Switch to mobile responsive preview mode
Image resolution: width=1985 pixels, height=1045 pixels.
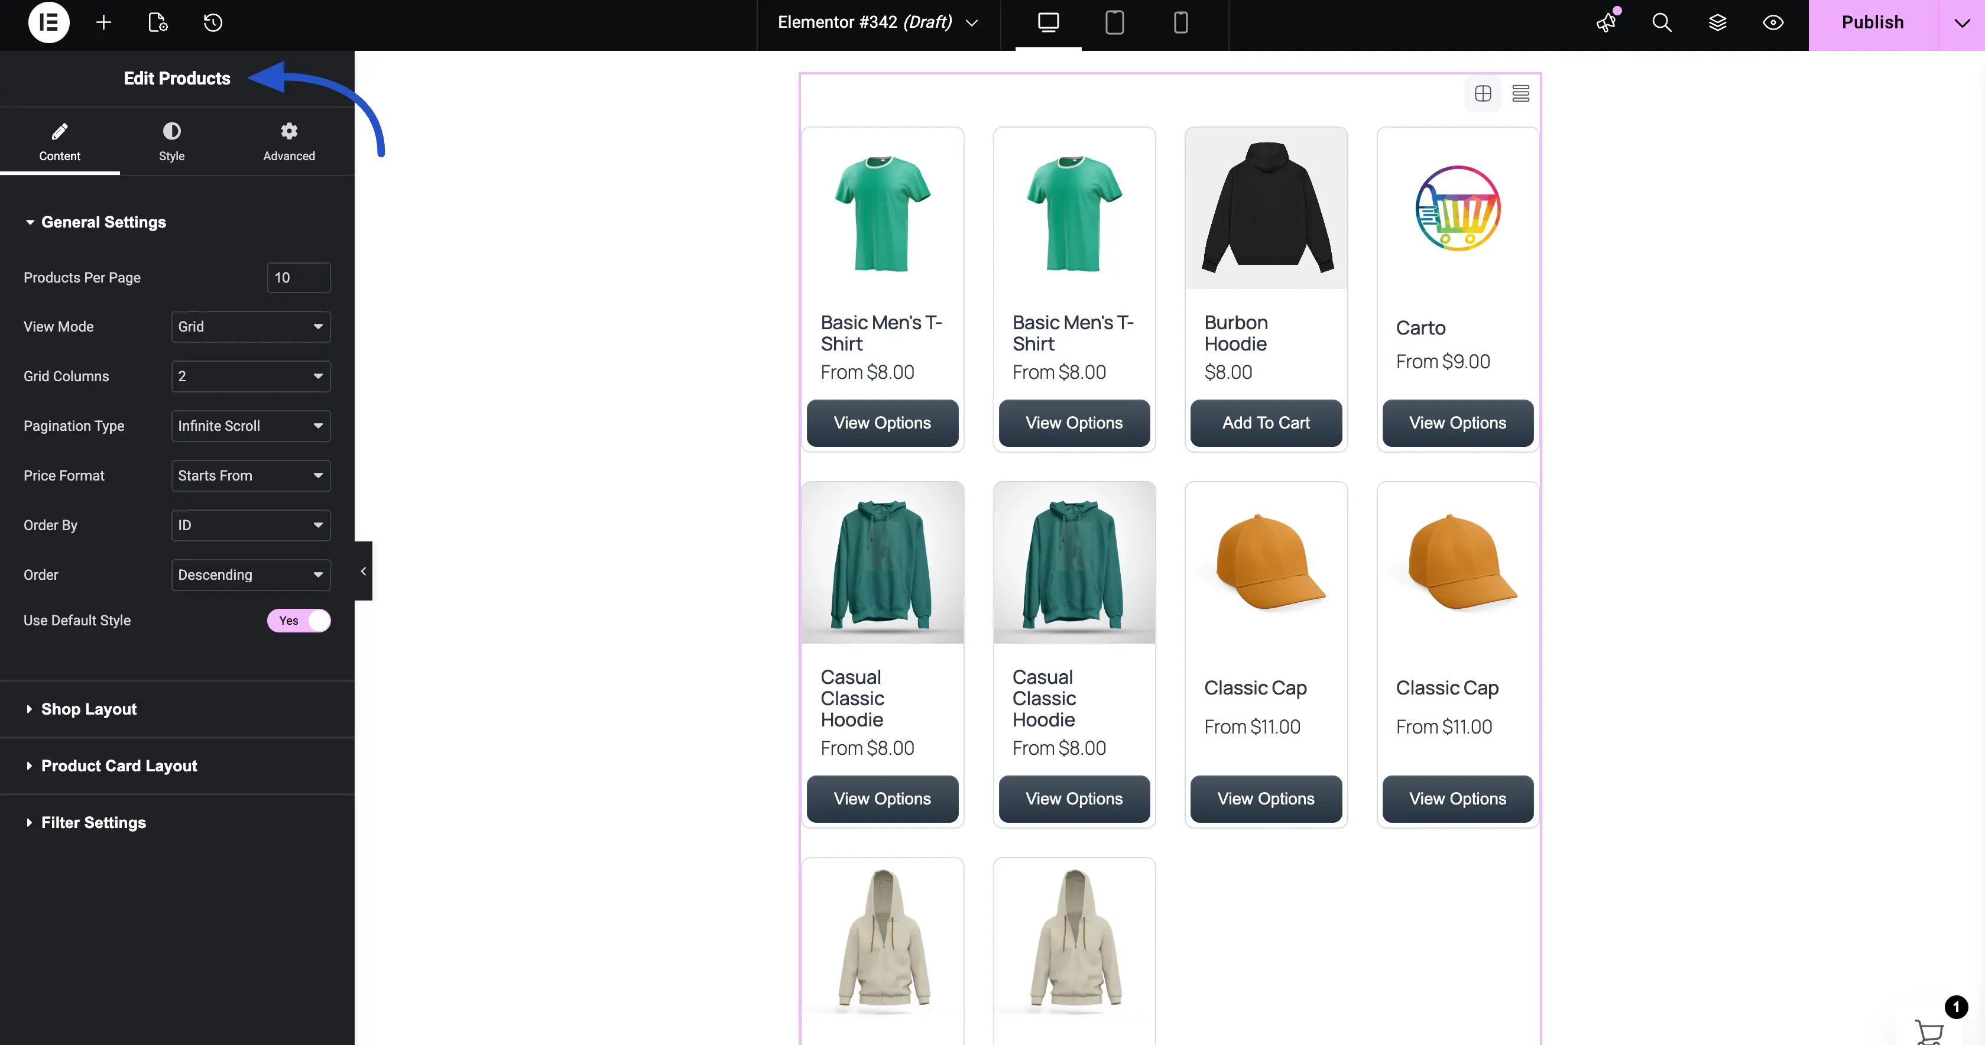point(1180,22)
